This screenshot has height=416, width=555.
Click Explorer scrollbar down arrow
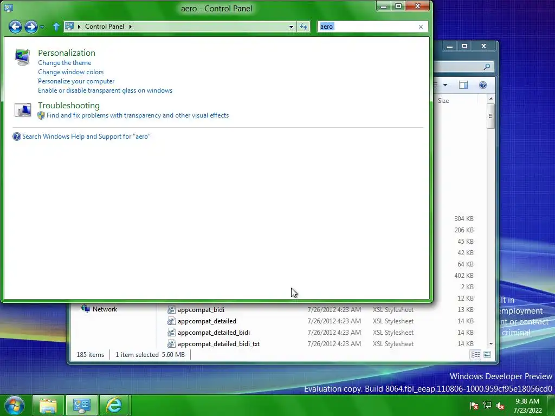pos(491,344)
